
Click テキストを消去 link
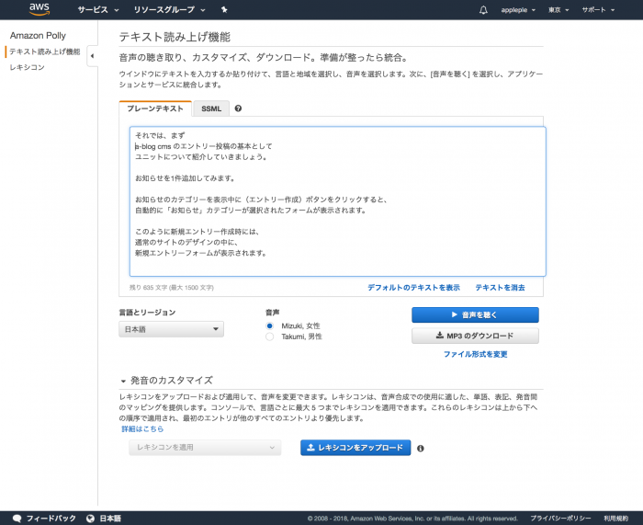(500, 288)
